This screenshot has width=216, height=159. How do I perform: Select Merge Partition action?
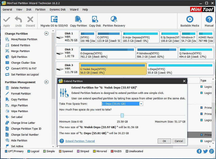click(x=18, y=51)
